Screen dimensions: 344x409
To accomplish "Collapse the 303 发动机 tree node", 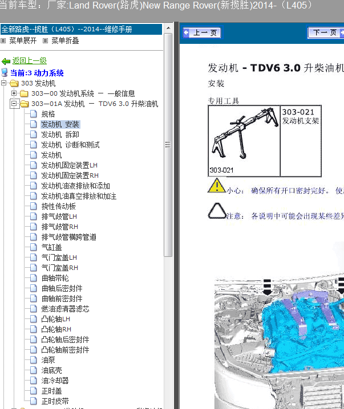I will coord(3,83).
